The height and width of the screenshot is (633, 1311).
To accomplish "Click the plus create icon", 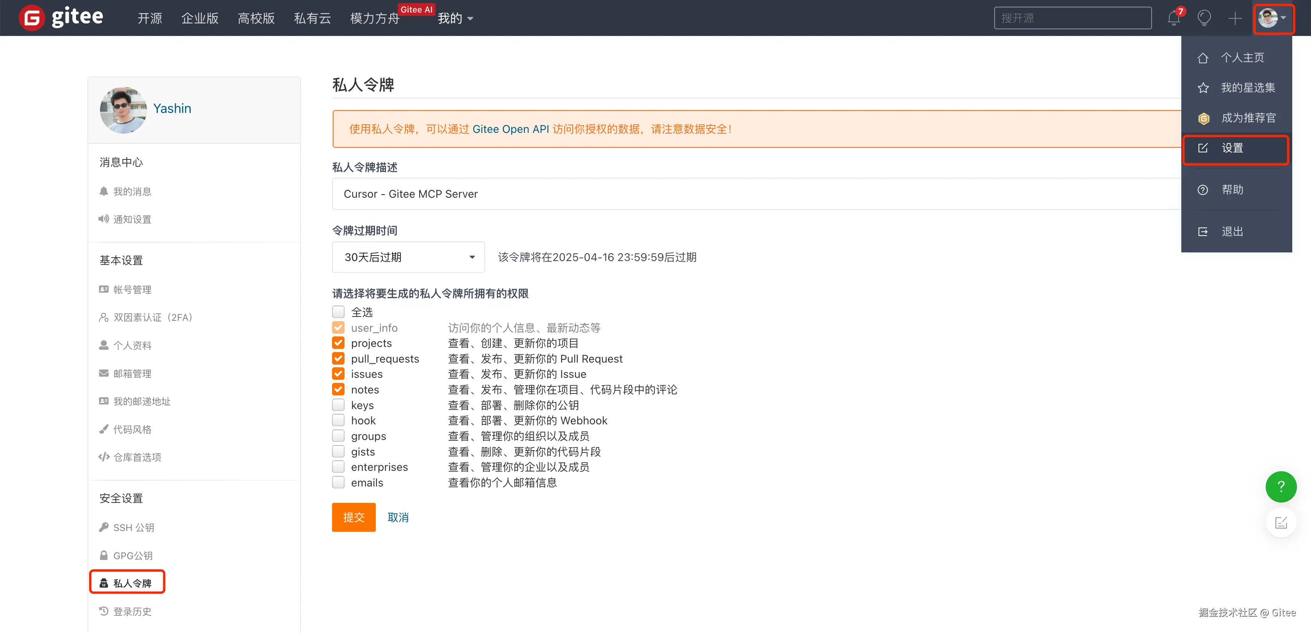I will 1235,18.
